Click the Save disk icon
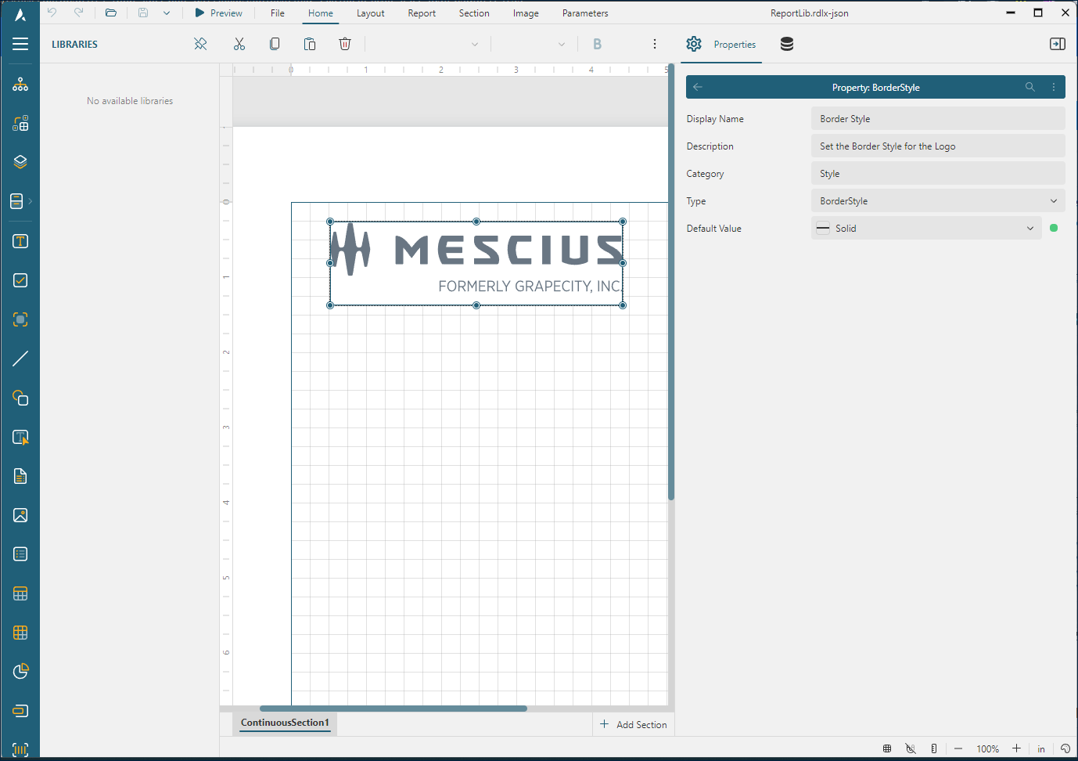 [x=143, y=13]
